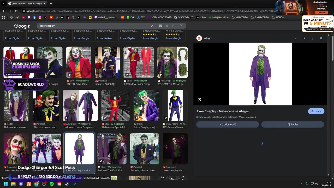
Task: Open the Chrome apps grid bookmark
Action: tap(3, 17)
